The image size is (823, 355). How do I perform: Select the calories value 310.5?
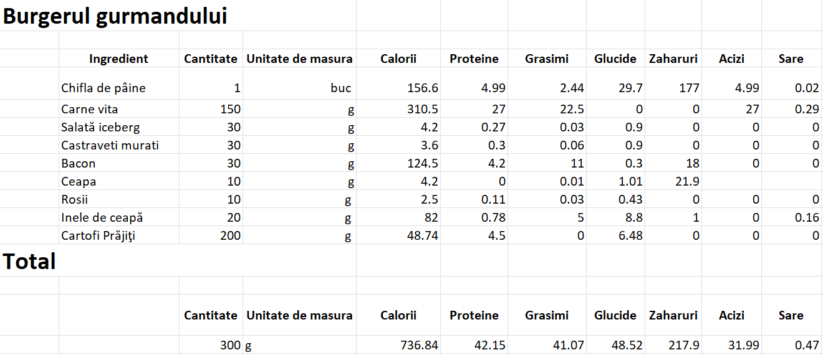pyautogui.click(x=398, y=109)
